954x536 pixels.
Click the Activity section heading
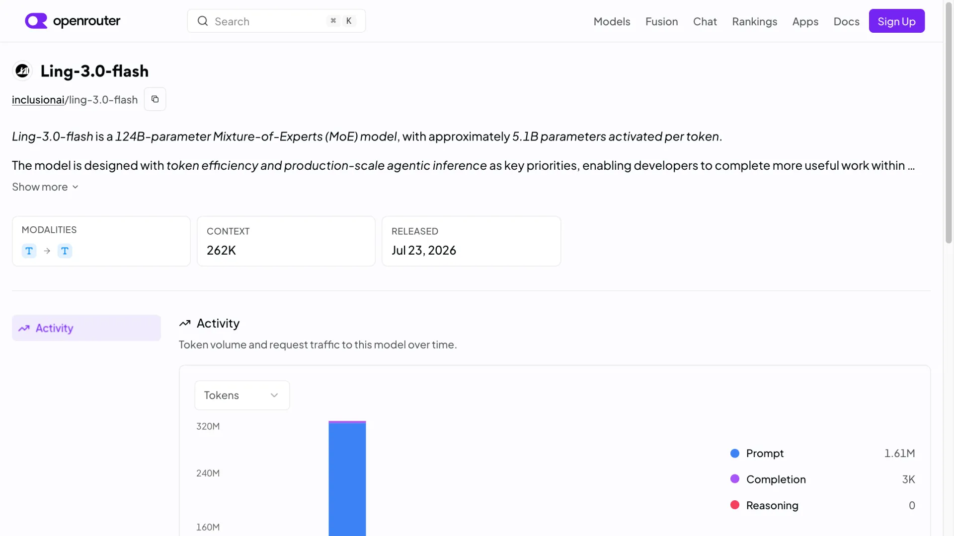[x=218, y=324]
